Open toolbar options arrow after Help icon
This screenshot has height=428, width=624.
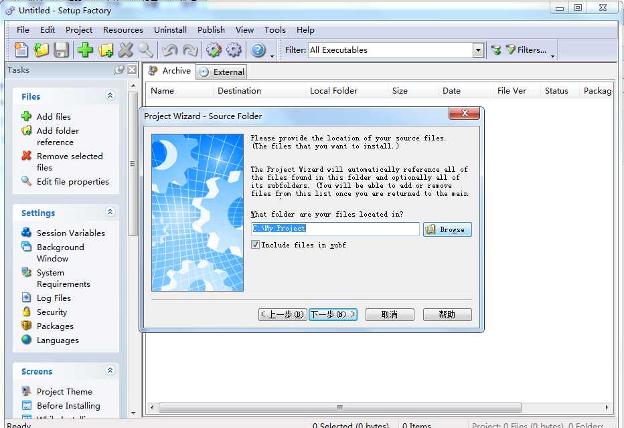click(x=272, y=56)
